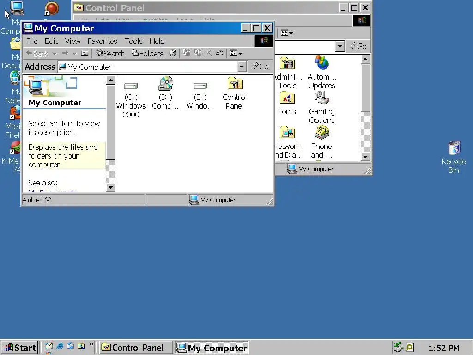Click the Go button in Control Panel window
The width and height of the screenshot is (473, 355).
358,46
